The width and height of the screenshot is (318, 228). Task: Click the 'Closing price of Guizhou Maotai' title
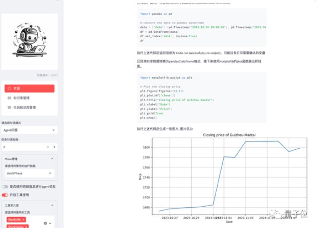click(229, 135)
